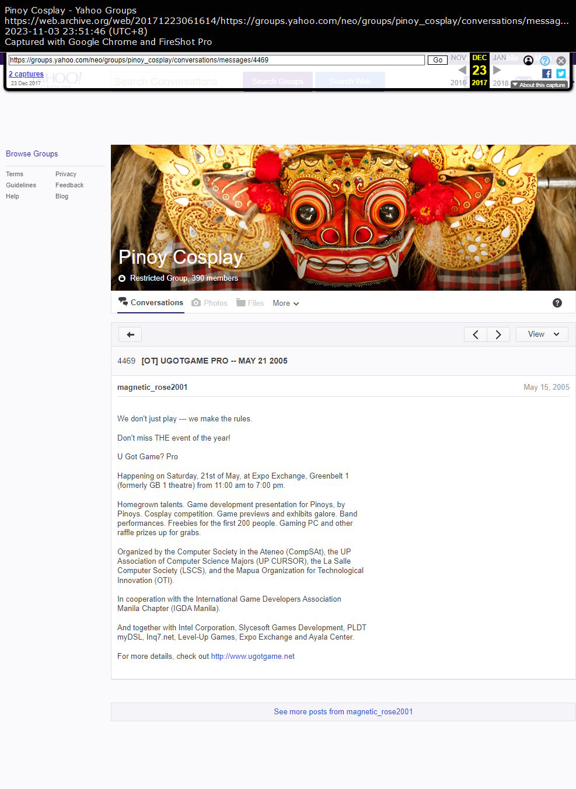Image resolution: width=576 pixels, height=789 pixels.
Task: Open Browse Groups link
Action: tap(32, 154)
